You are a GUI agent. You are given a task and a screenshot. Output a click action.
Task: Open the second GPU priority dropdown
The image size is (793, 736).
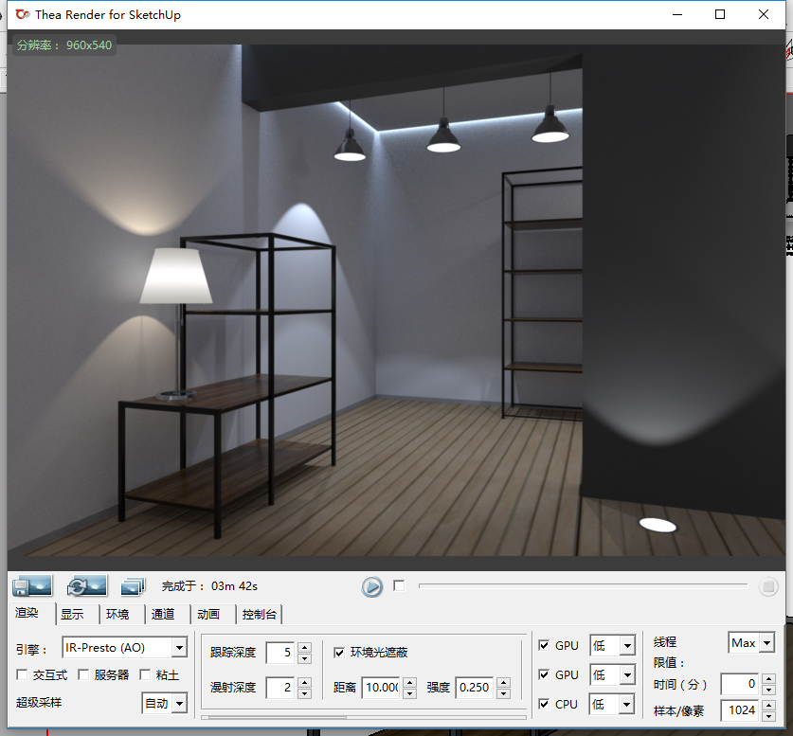tap(612, 674)
